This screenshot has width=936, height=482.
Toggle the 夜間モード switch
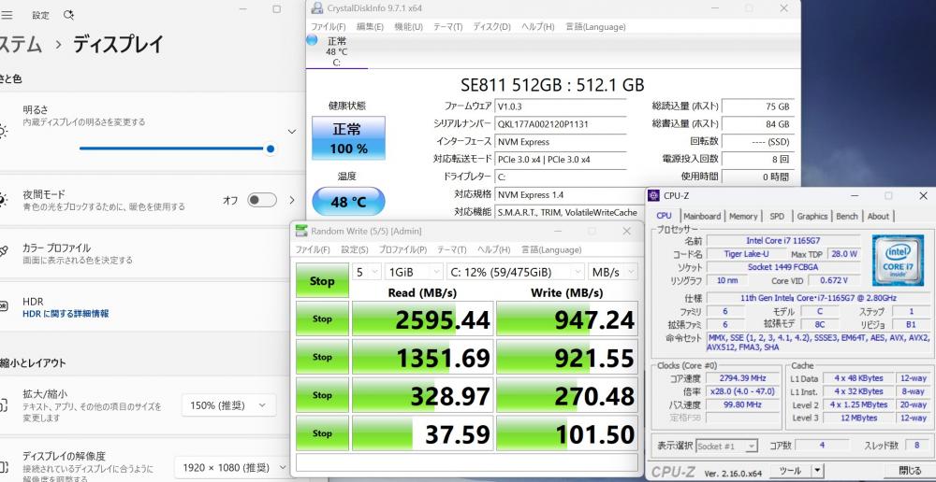262,200
